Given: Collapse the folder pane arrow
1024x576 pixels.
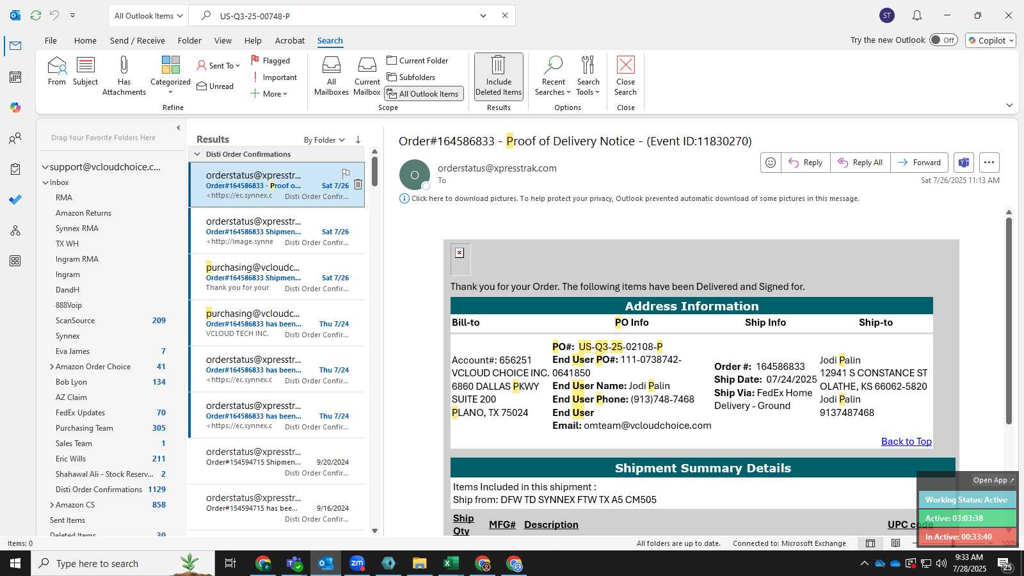Looking at the screenshot, I should (179, 128).
